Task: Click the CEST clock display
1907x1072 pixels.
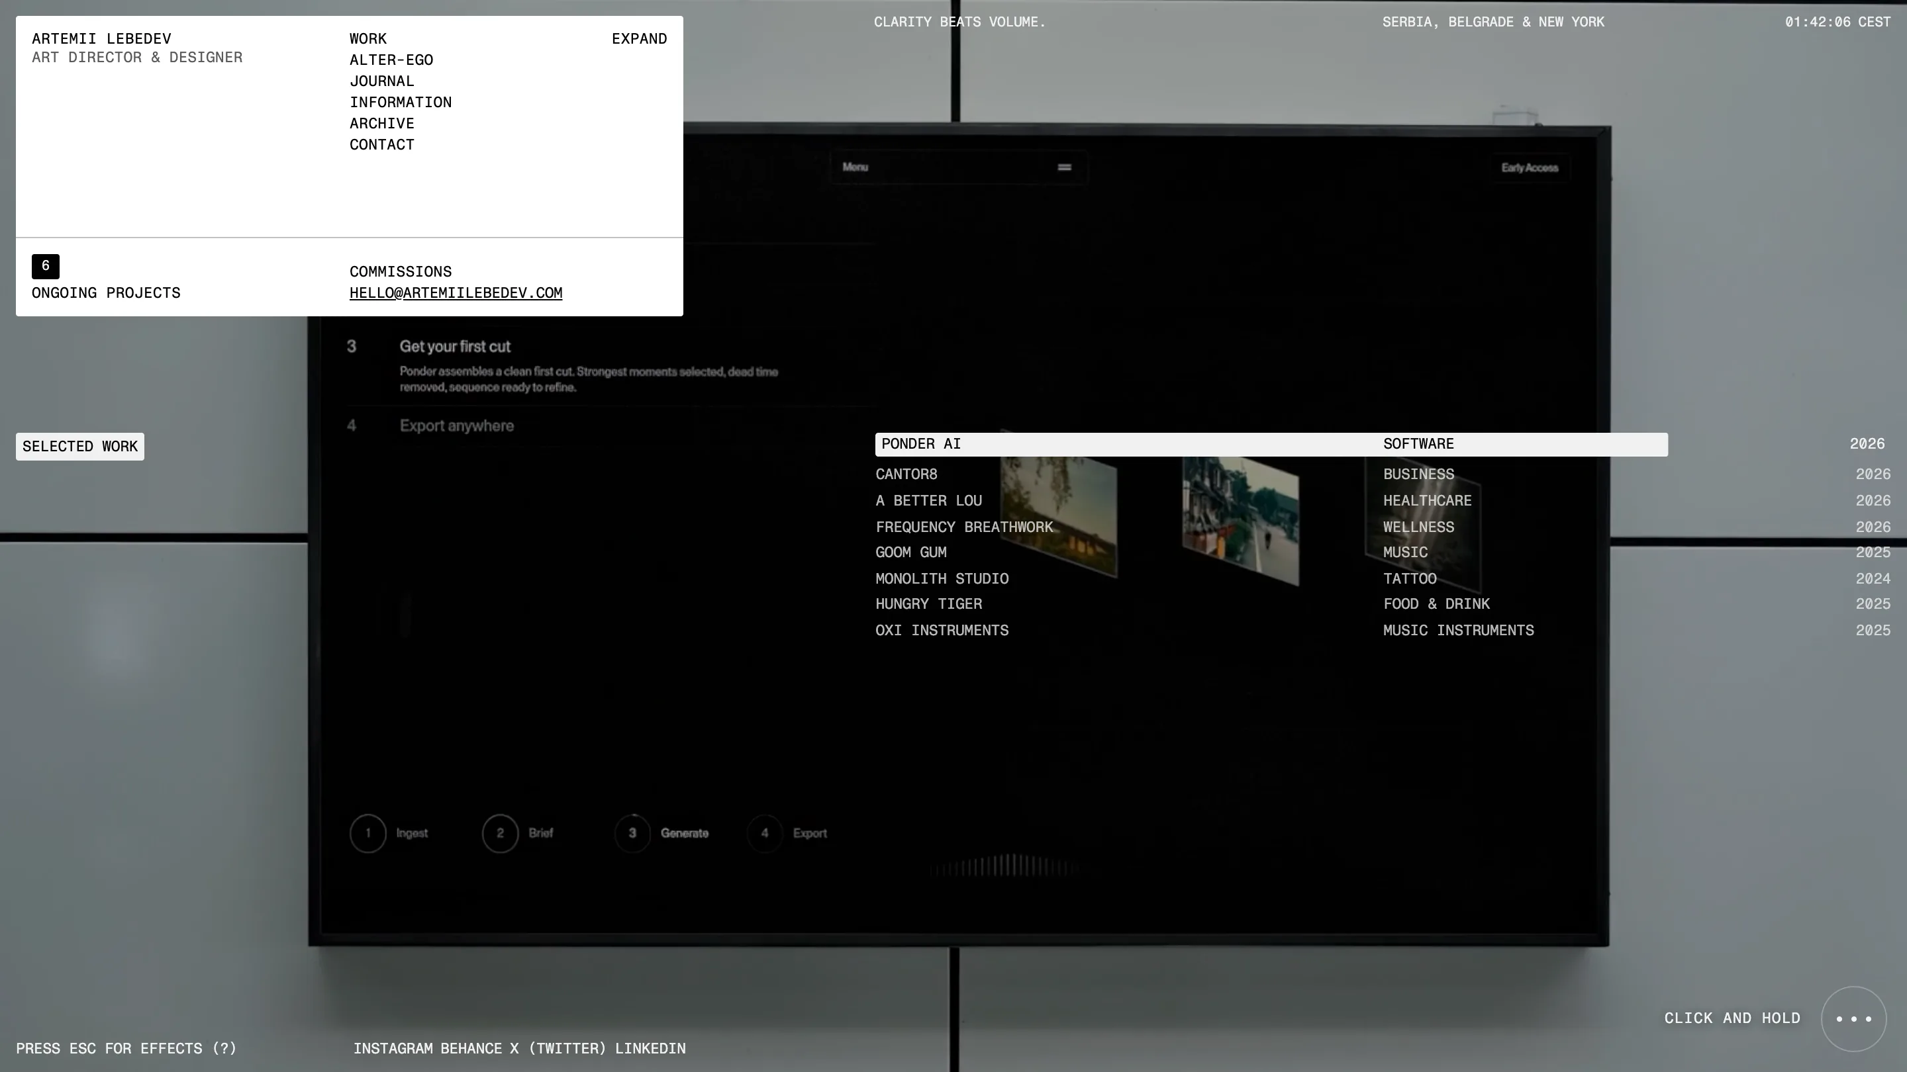Action: (1837, 22)
